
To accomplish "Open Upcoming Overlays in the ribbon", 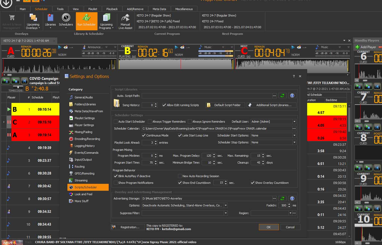I will click(33, 22).
